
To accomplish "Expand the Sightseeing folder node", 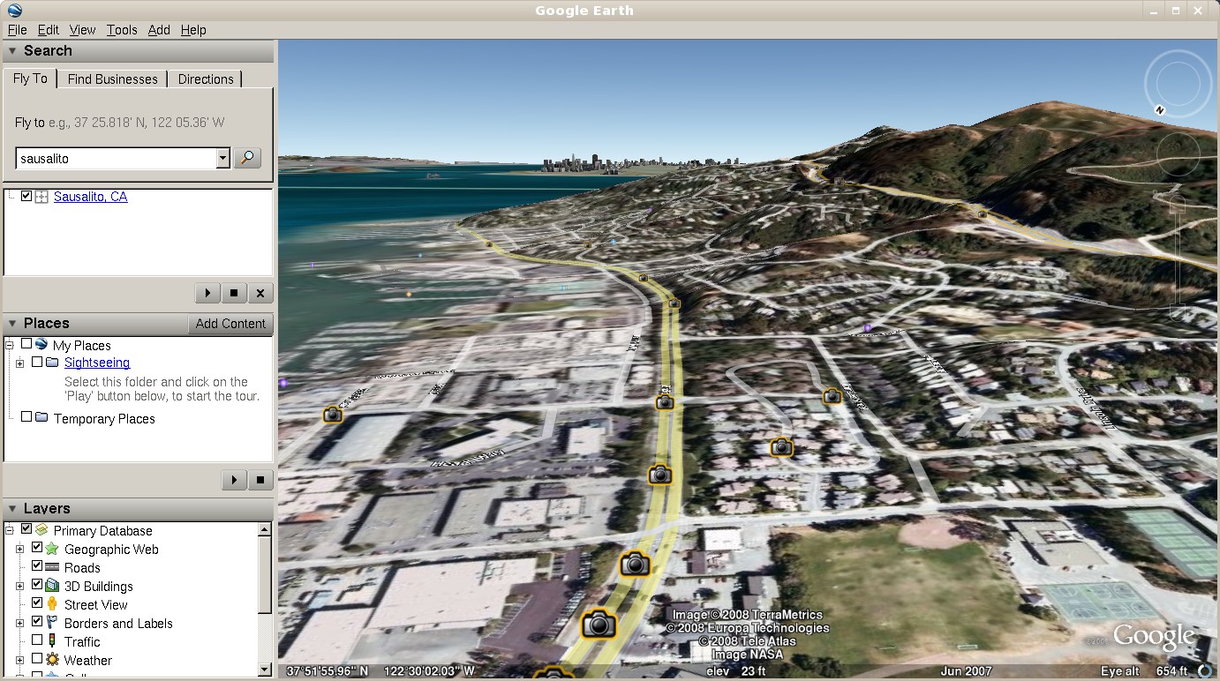I will point(20,363).
